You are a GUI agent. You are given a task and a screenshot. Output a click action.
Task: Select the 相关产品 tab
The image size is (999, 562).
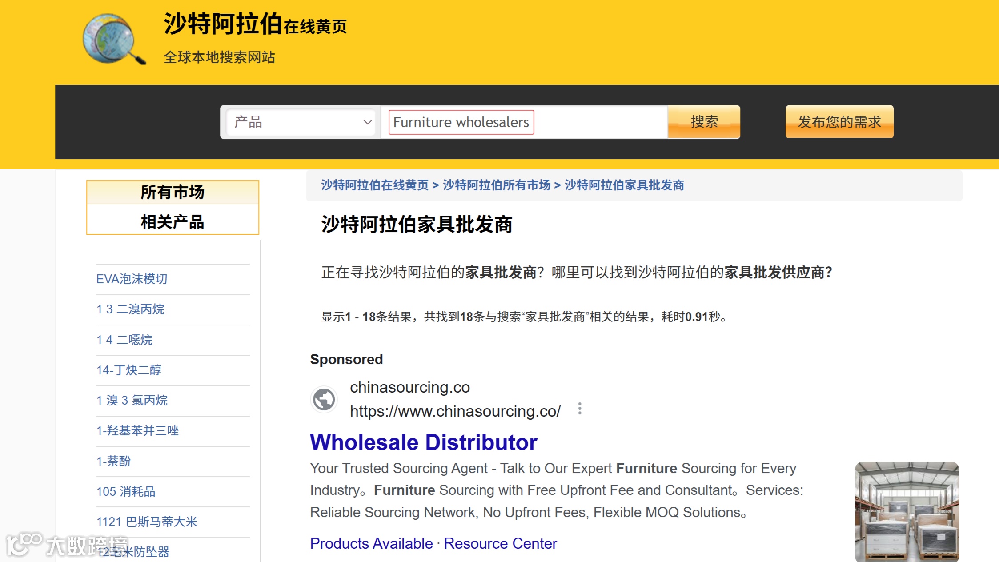(173, 221)
